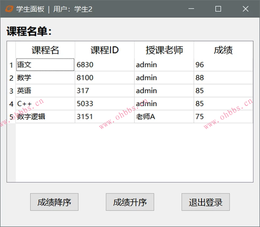The height and width of the screenshot is (227, 260).
Task: Log out using 退出登录 button
Action: click(x=206, y=202)
